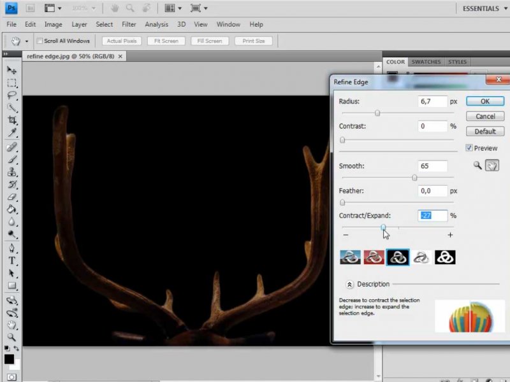Screen dimensions: 510x382
Task: Click OK in Refine Edge dialog
Action: tap(484, 101)
